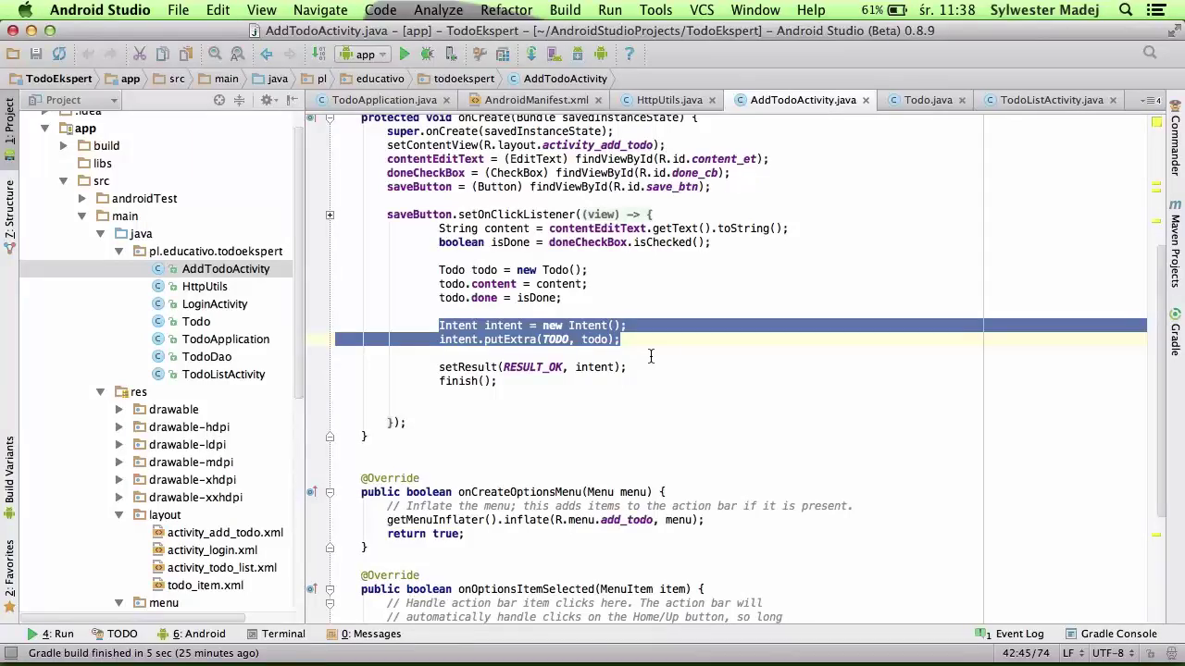Click the editor vertical scrollbar

point(1163,379)
